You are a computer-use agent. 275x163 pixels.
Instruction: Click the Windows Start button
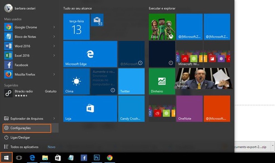pyautogui.click(x=6, y=158)
